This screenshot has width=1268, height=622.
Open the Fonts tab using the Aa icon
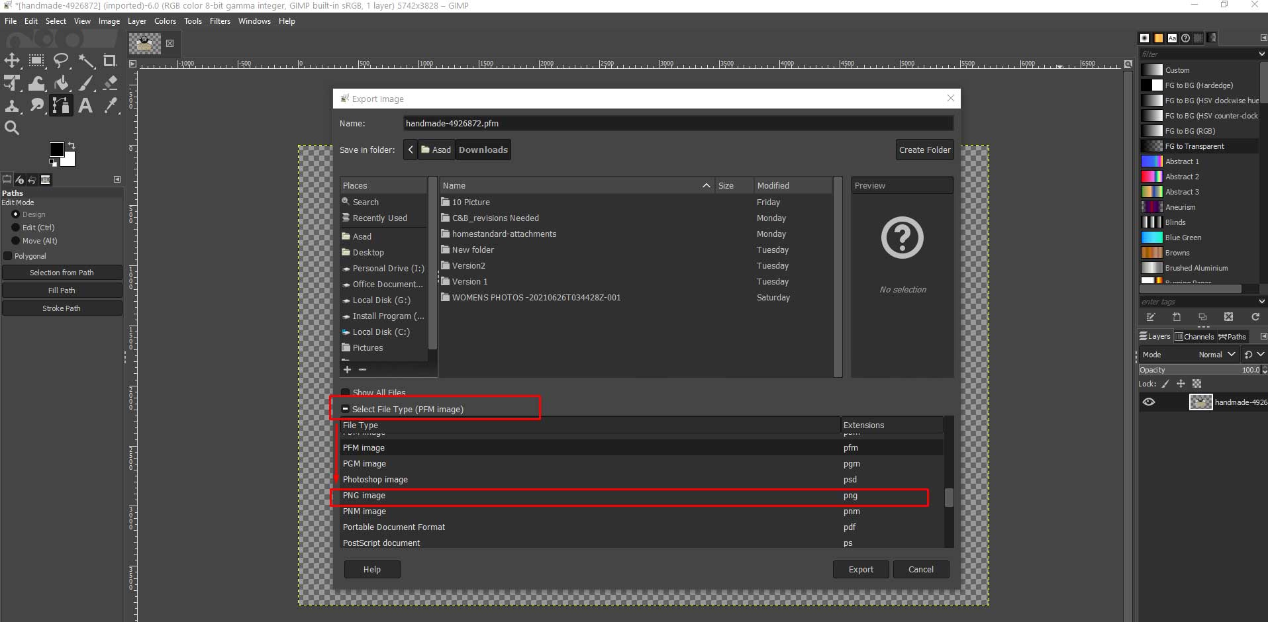tap(1173, 38)
